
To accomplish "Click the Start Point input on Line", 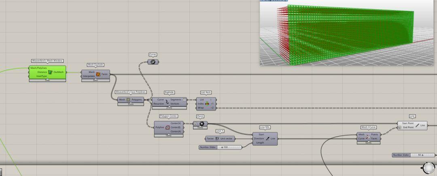I will point(407,123).
